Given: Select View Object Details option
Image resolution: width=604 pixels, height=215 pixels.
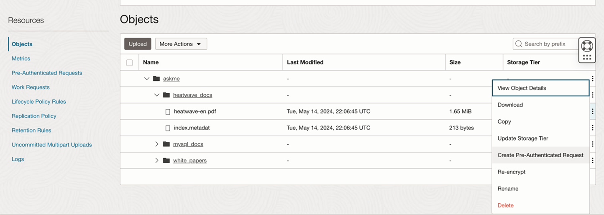Looking at the screenshot, I should click(x=522, y=88).
